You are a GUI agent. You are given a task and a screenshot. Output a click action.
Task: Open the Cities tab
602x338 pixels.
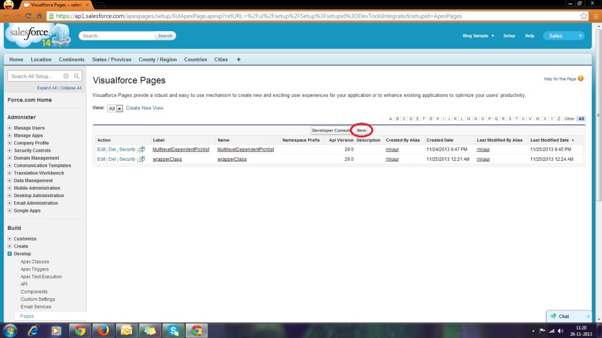tap(221, 59)
